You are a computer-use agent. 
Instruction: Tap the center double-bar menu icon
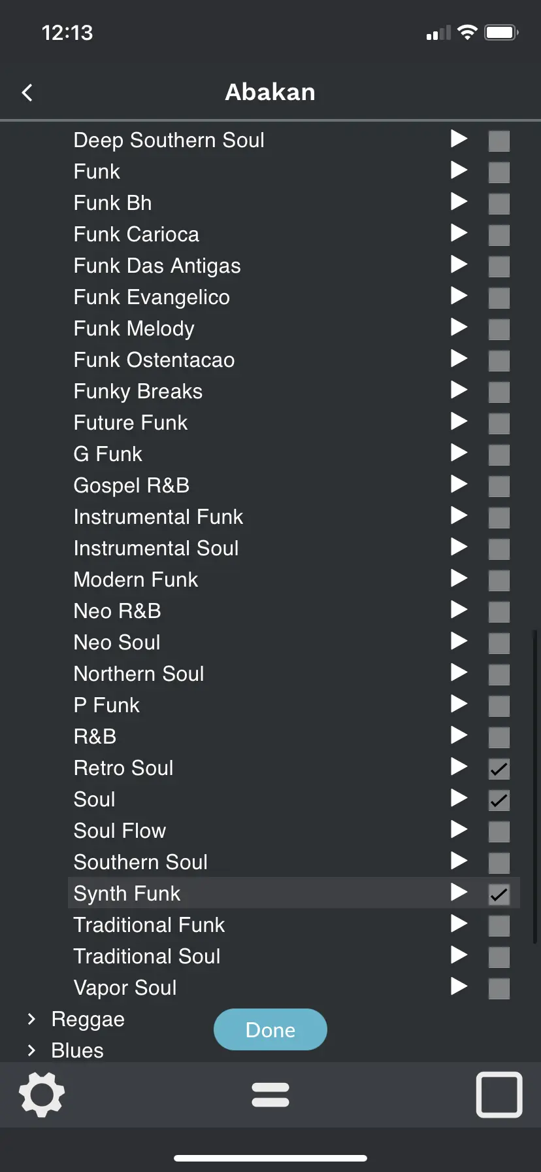pos(270,1094)
